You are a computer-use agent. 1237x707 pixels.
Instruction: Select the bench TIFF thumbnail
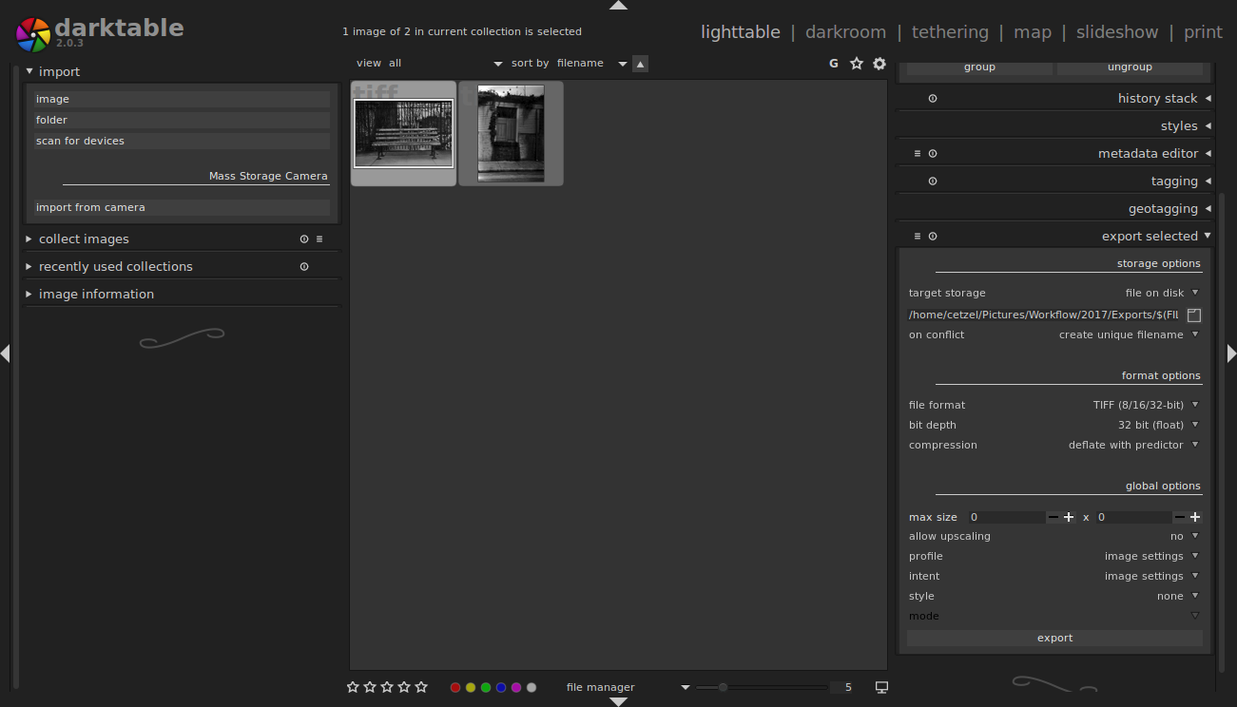click(404, 133)
